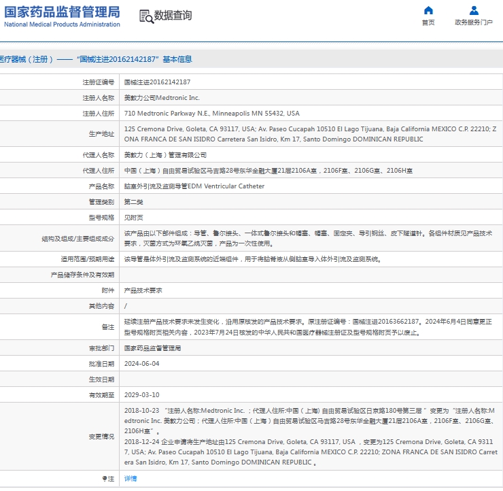Image resolution: width=503 pixels, height=491 pixels.
Task: Click the 首页 home label
Action: (428, 22)
